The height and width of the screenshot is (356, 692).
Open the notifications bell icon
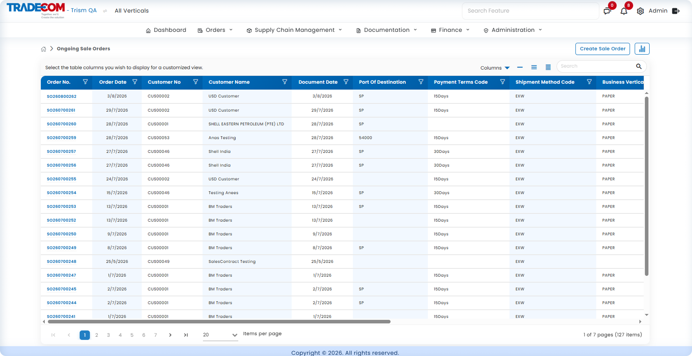(x=624, y=11)
